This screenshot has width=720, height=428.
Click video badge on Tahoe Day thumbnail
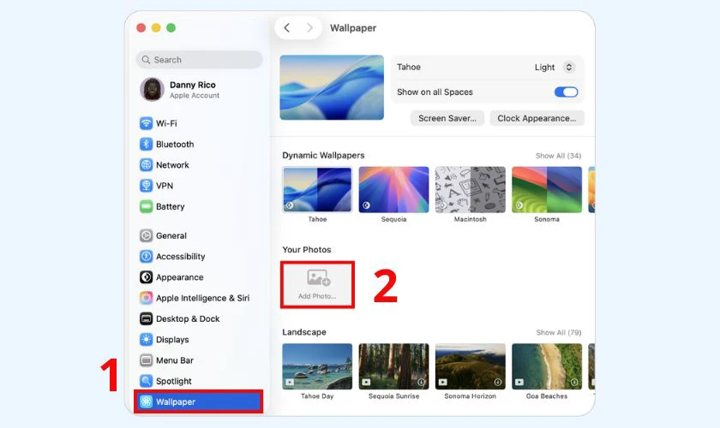pos(290,382)
